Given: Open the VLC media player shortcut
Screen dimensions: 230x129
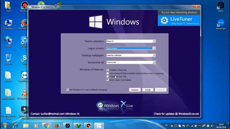Looking at the screenshot, I should click(23, 94).
